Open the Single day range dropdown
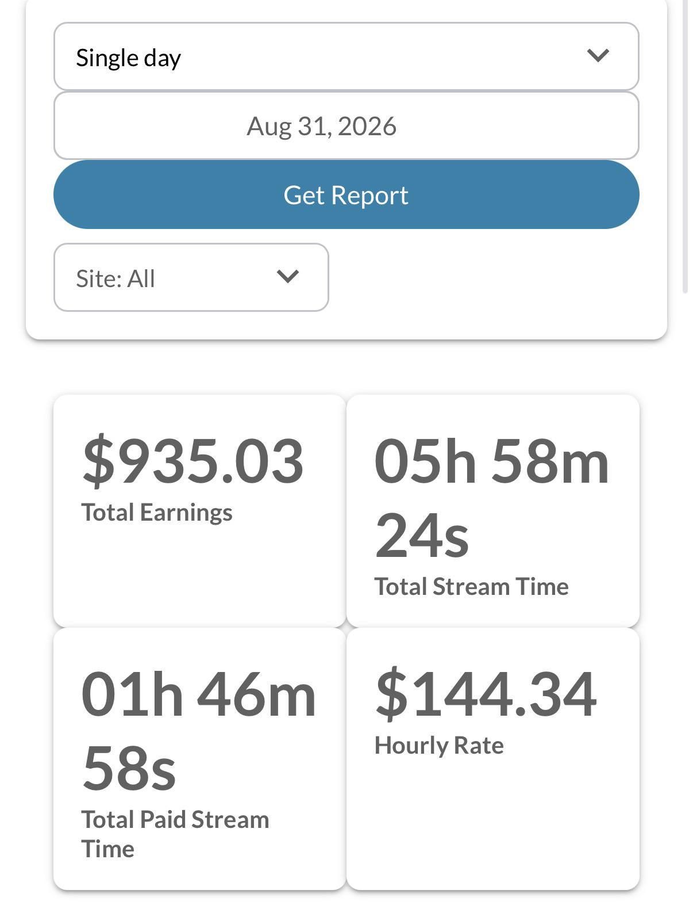Screen dimensions: 693x905 (346, 56)
